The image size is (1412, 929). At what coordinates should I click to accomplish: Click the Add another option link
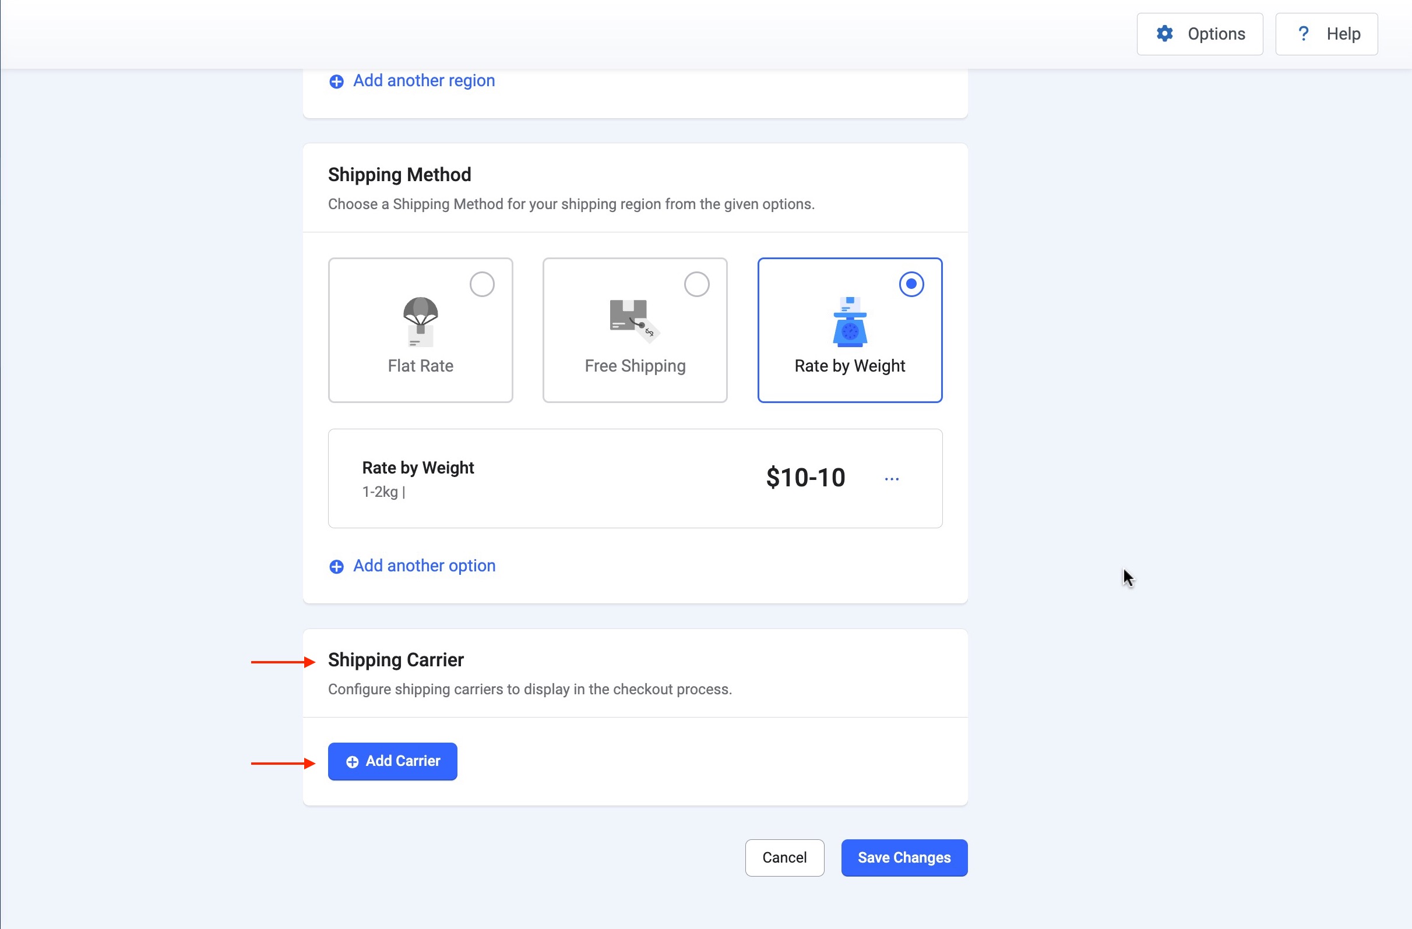tap(424, 566)
